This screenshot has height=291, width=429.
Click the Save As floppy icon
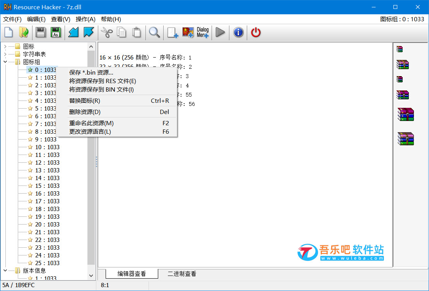click(x=56, y=32)
